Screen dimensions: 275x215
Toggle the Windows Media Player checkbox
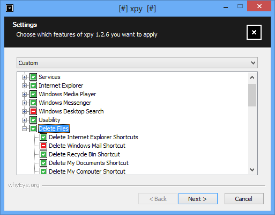click(x=33, y=94)
